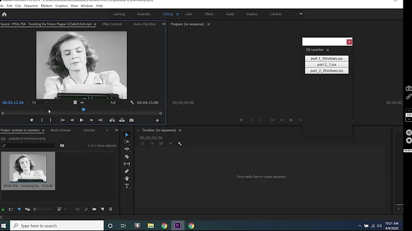The height and width of the screenshot is (231, 412).
Task: Open the Graphics menu
Action: click(61, 6)
